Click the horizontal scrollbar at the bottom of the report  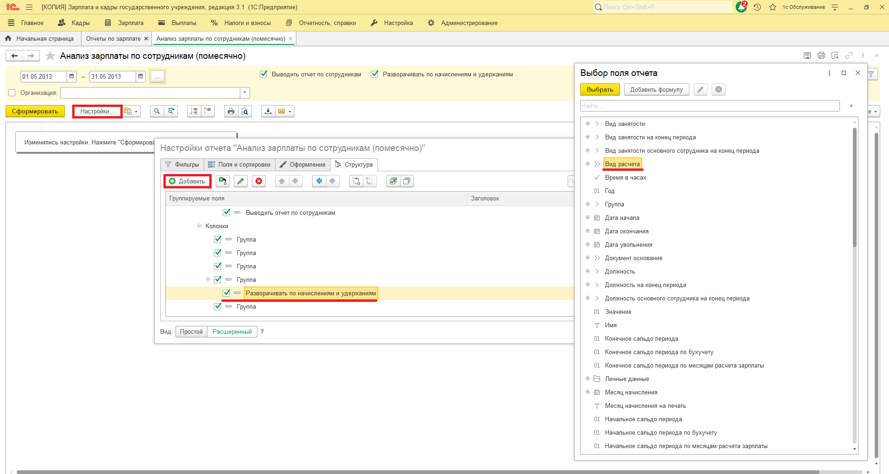click(x=418, y=472)
